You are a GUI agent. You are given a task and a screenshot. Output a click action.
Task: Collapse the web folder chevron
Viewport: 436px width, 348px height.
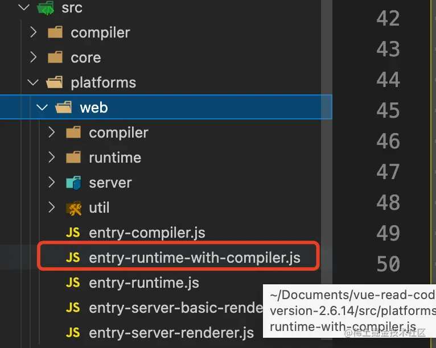pos(42,107)
